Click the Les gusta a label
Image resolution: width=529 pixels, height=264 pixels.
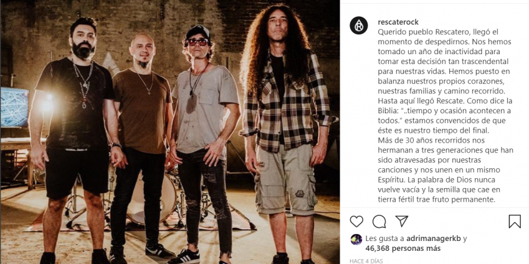385,238
